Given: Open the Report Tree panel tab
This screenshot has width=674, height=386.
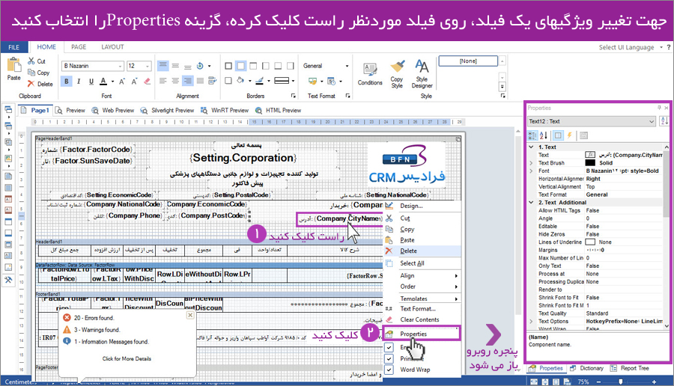Looking at the screenshot, I should [630, 368].
